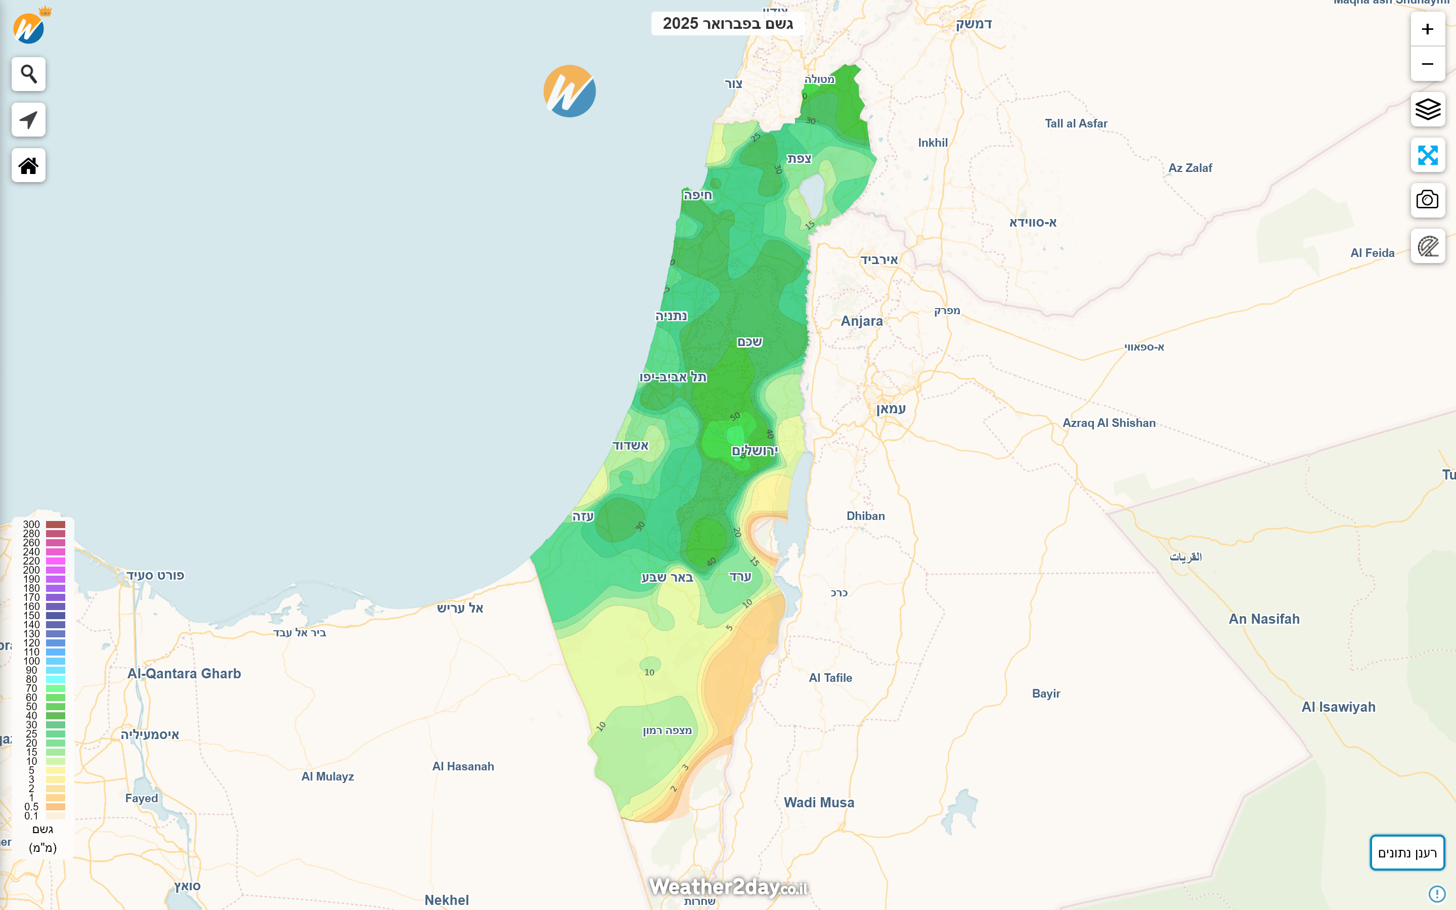1456x910 pixels.
Task: Click the map title גשם בפברואר 2025
Action: 727,23
